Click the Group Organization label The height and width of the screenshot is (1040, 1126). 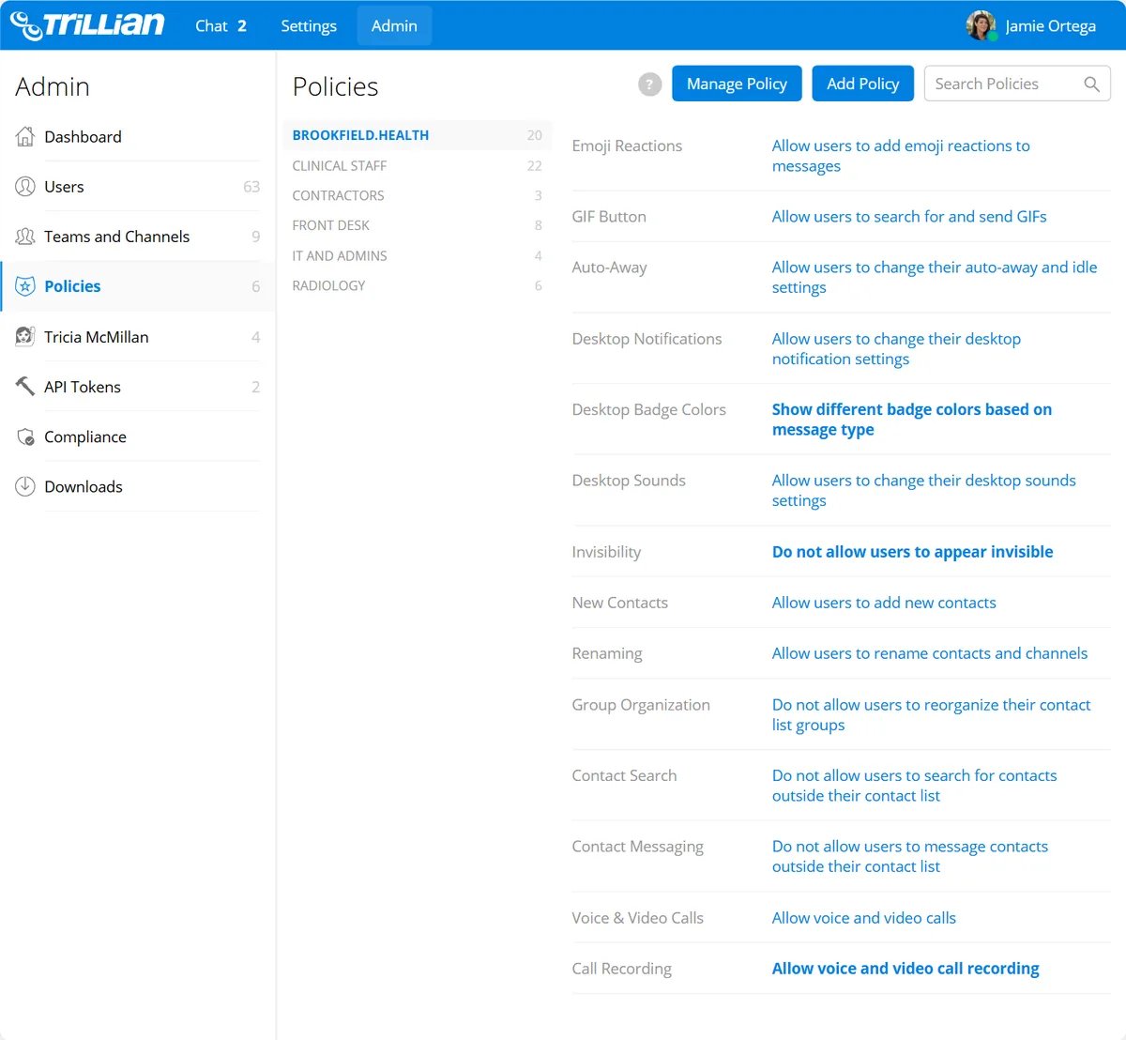(x=641, y=705)
